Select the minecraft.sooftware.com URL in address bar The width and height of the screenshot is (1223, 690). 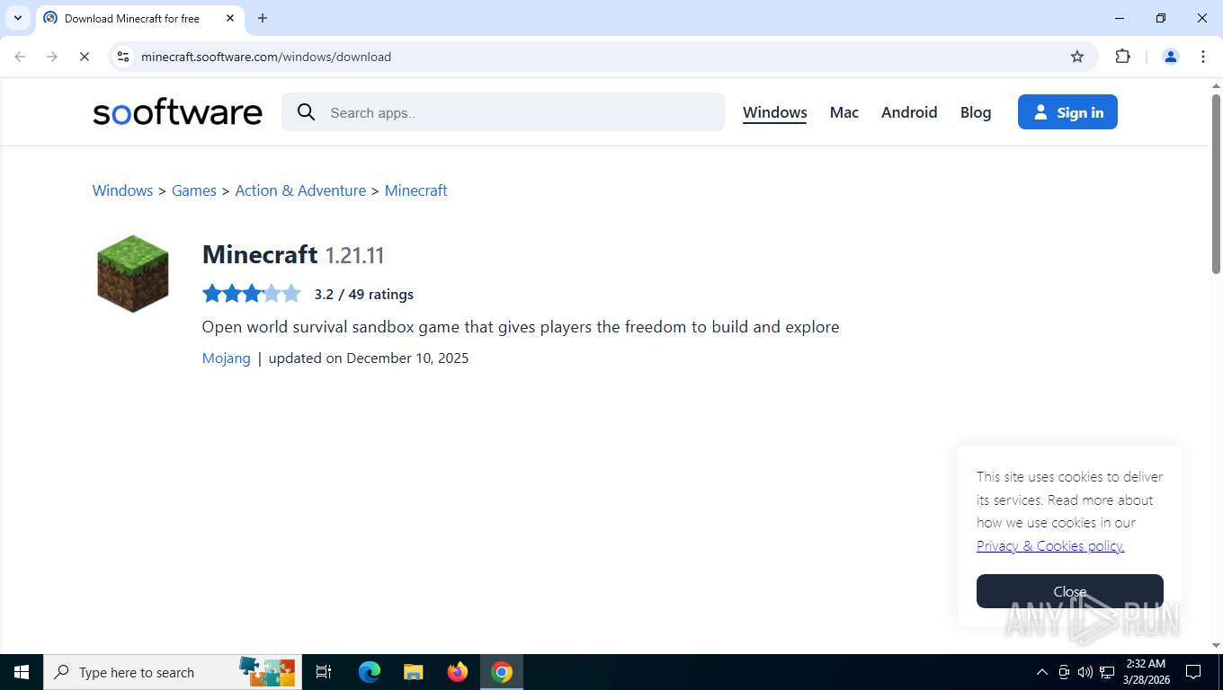tap(266, 57)
